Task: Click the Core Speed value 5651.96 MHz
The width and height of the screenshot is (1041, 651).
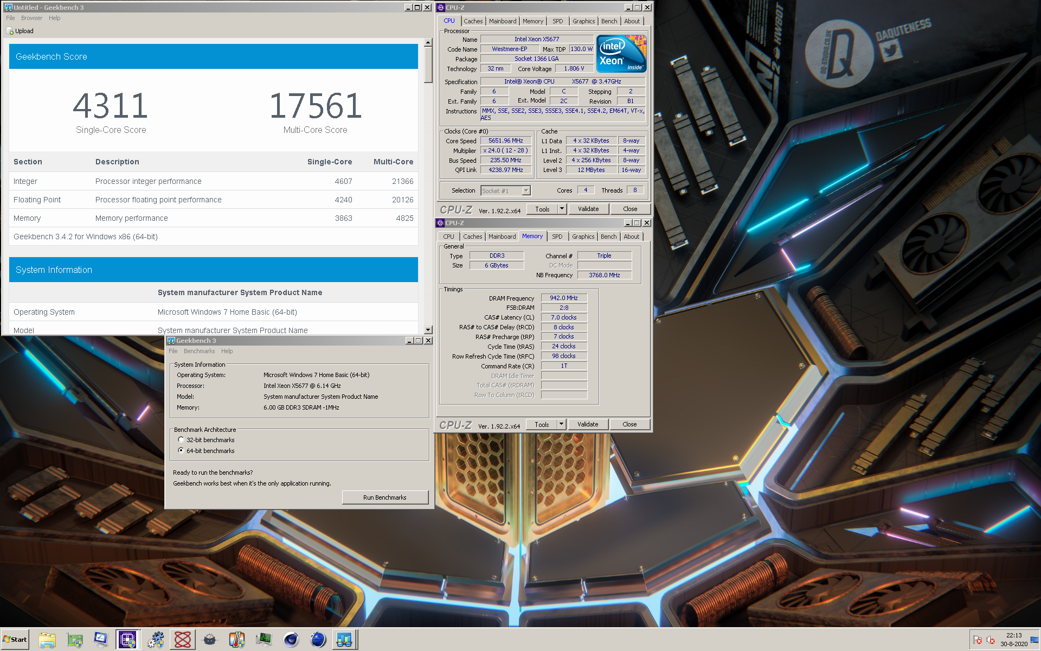Action: [x=506, y=141]
